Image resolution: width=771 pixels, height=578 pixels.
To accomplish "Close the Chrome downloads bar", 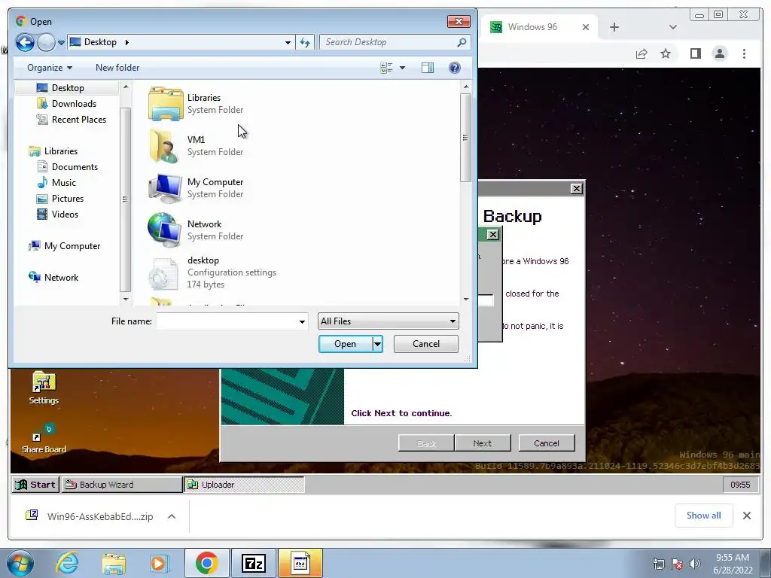I will 746,516.
